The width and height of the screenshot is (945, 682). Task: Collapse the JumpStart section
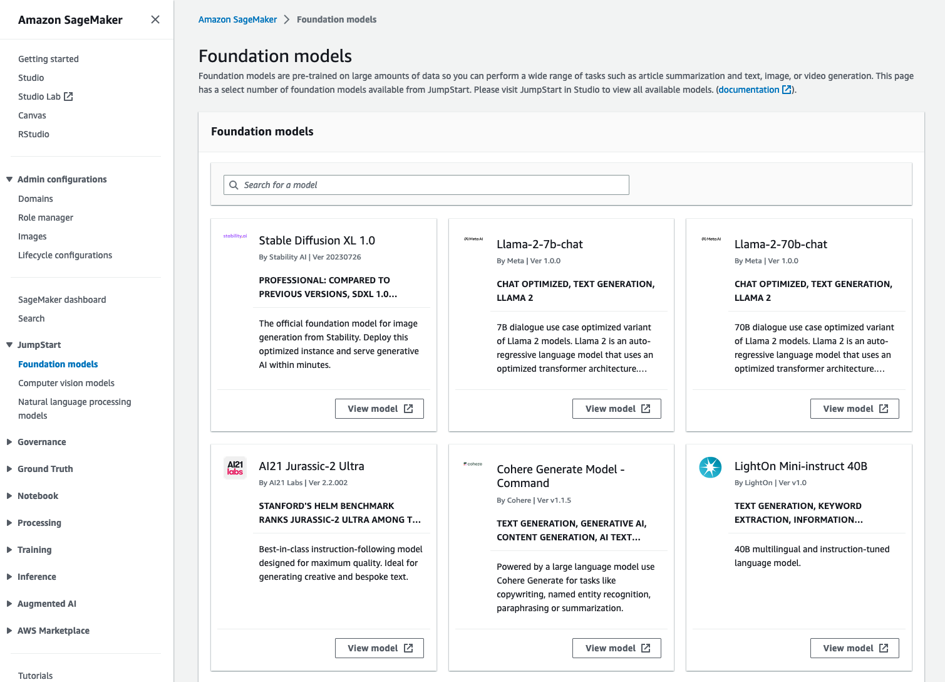click(x=9, y=345)
